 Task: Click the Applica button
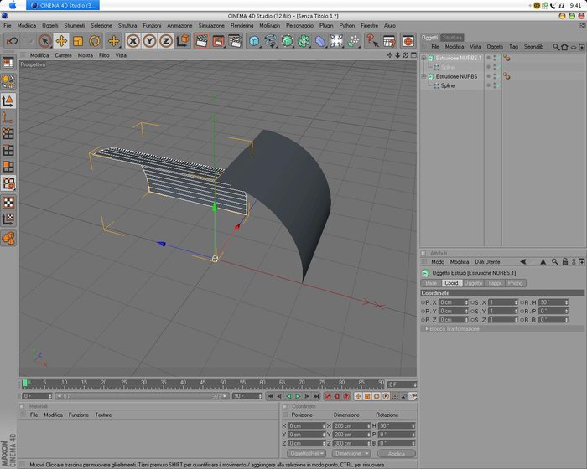(x=397, y=453)
